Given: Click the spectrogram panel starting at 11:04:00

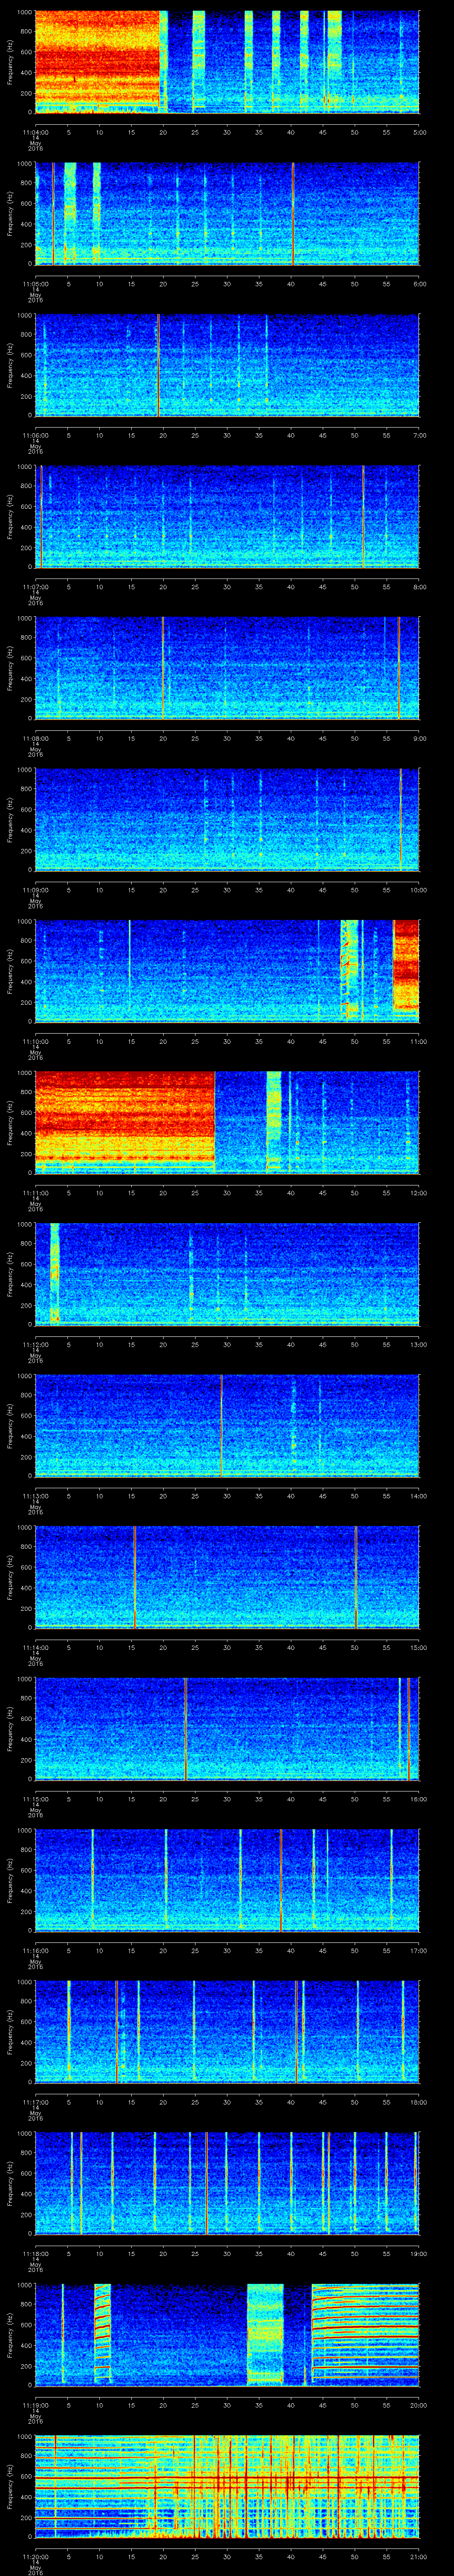Looking at the screenshot, I should (227, 62).
